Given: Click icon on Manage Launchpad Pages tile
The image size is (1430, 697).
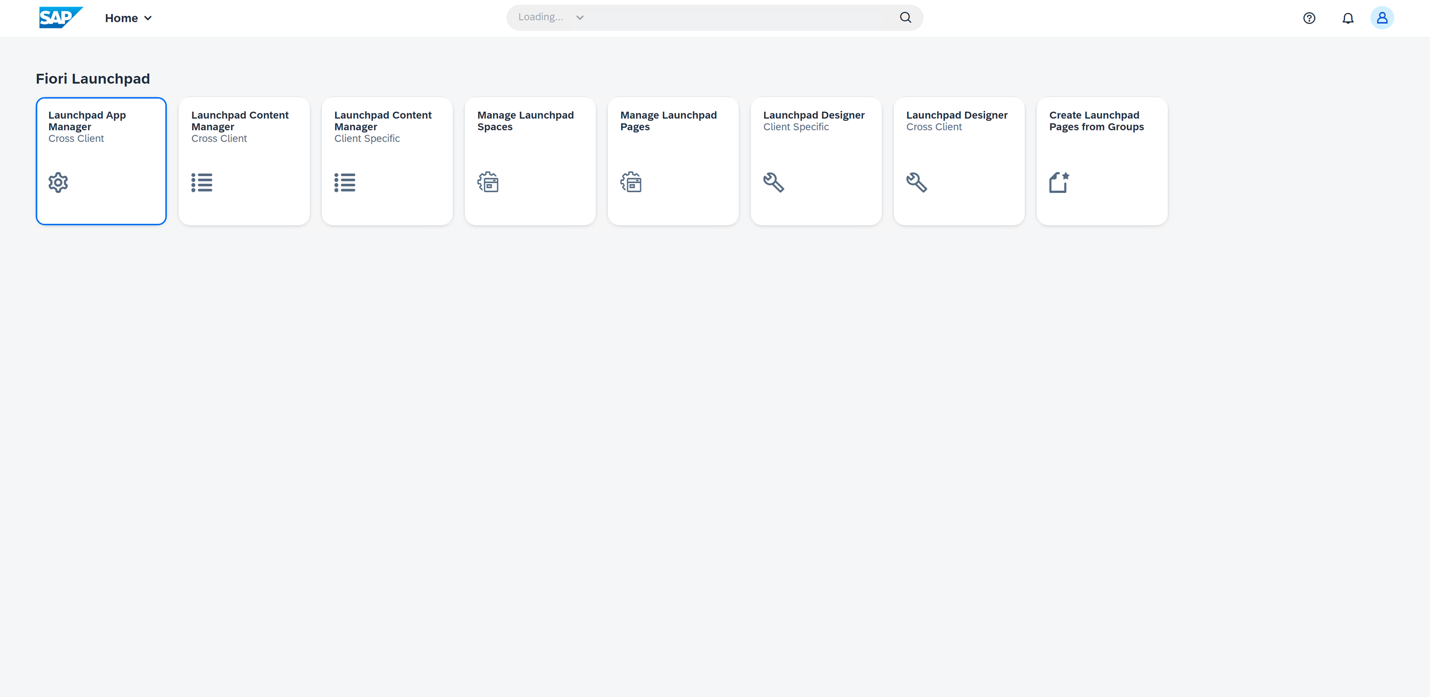Looking at the screenshot, I should 630,183.
